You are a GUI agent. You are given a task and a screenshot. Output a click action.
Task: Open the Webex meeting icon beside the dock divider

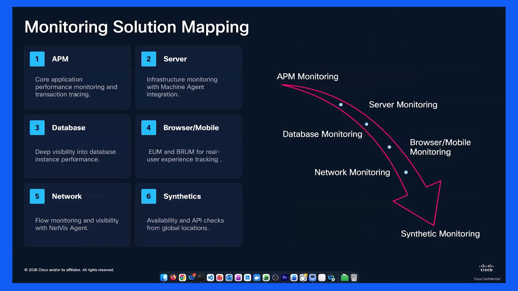pos(331,278)
